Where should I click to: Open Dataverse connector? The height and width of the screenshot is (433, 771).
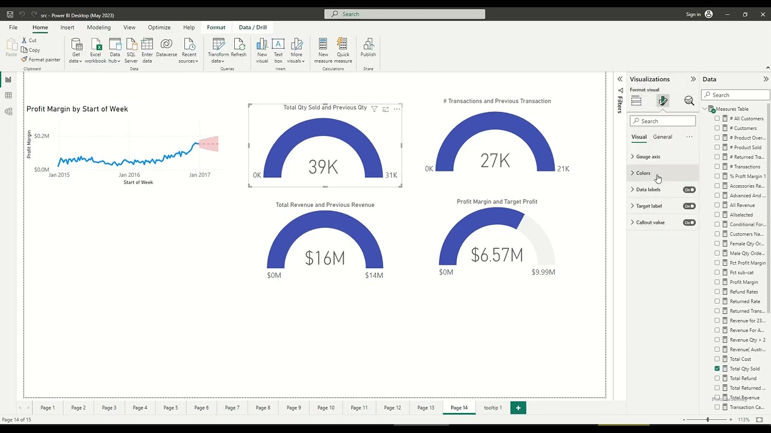point(166,48)
